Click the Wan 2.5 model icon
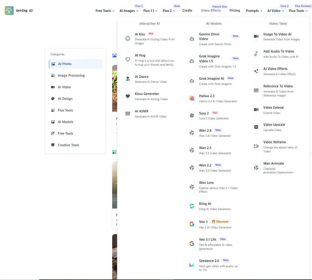The image size is (312, 280). (x=192, y=150)
